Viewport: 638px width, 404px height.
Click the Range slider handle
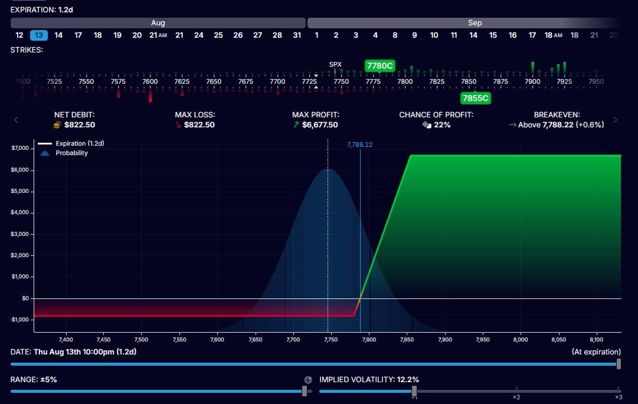[305, 391]
